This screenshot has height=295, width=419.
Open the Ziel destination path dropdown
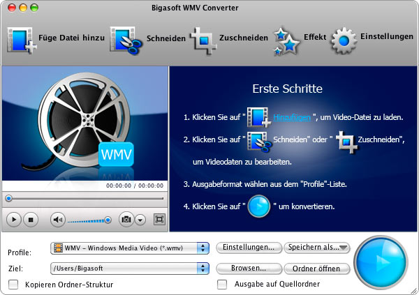130,268
